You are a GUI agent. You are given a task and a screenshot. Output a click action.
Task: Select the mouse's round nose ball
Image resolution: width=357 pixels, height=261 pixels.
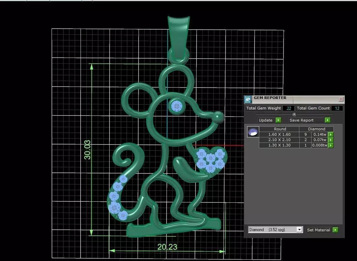[x=218, y=118]
